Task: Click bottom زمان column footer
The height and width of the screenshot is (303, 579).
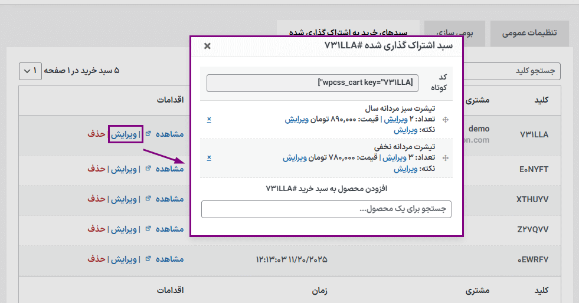Action: (320, 291)
